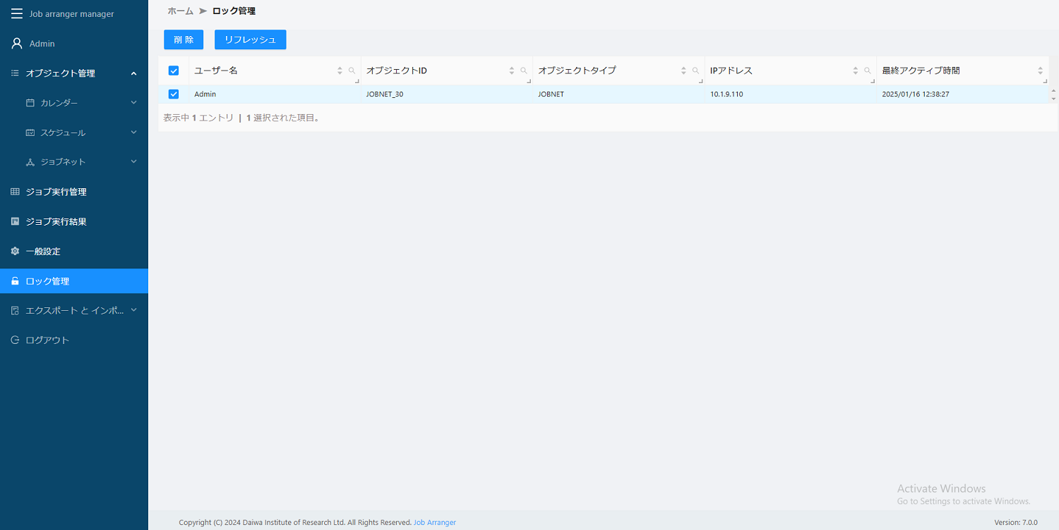
Task: Open the Job Arranger footer link
Action: [x=434, y=522]
